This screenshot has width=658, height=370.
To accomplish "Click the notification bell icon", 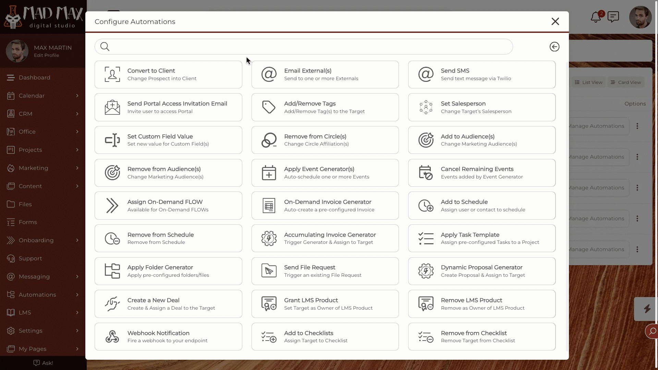I will 596,17.
